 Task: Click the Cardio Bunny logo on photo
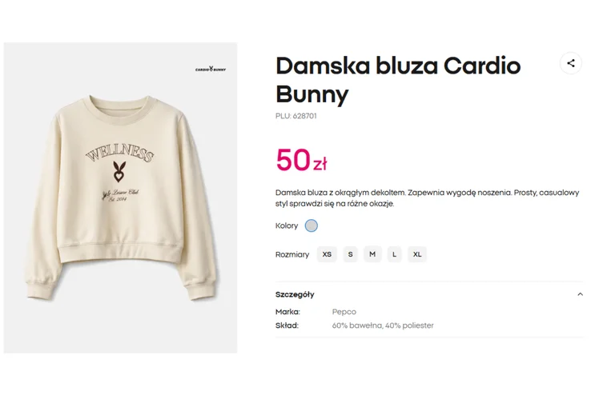[x=210, y=70]
